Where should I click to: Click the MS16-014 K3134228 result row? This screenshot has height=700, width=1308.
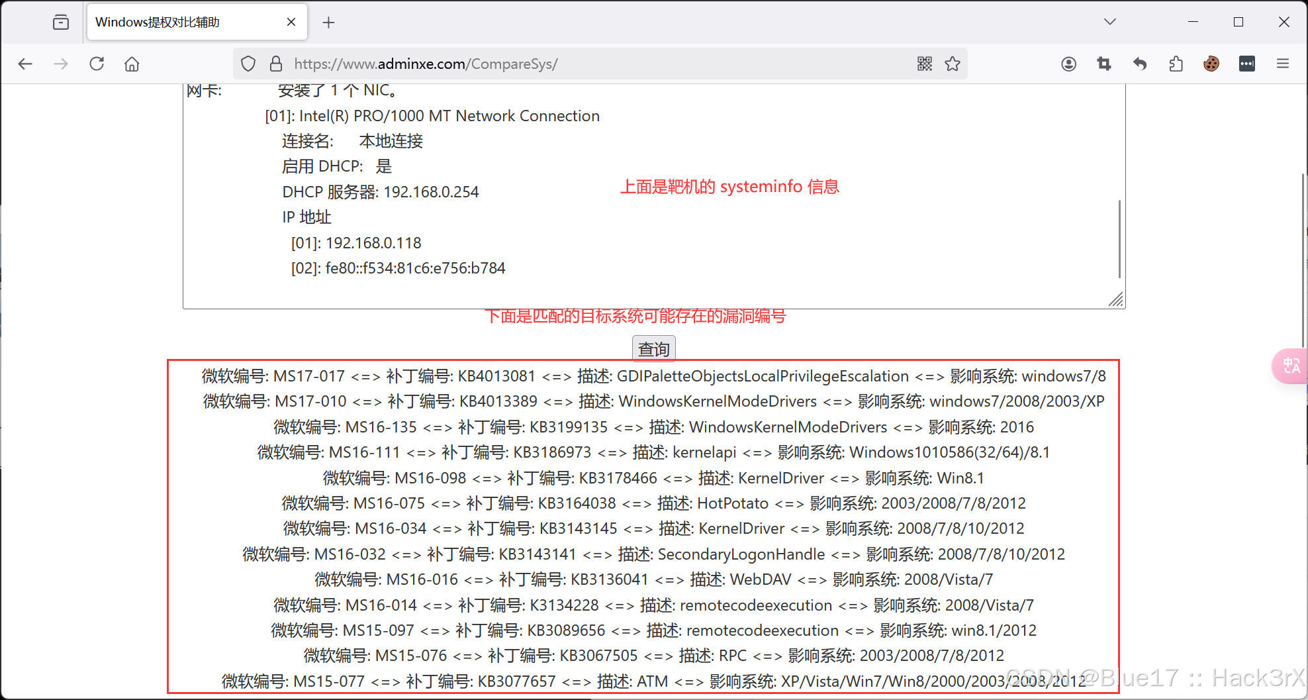click(654, 605)
